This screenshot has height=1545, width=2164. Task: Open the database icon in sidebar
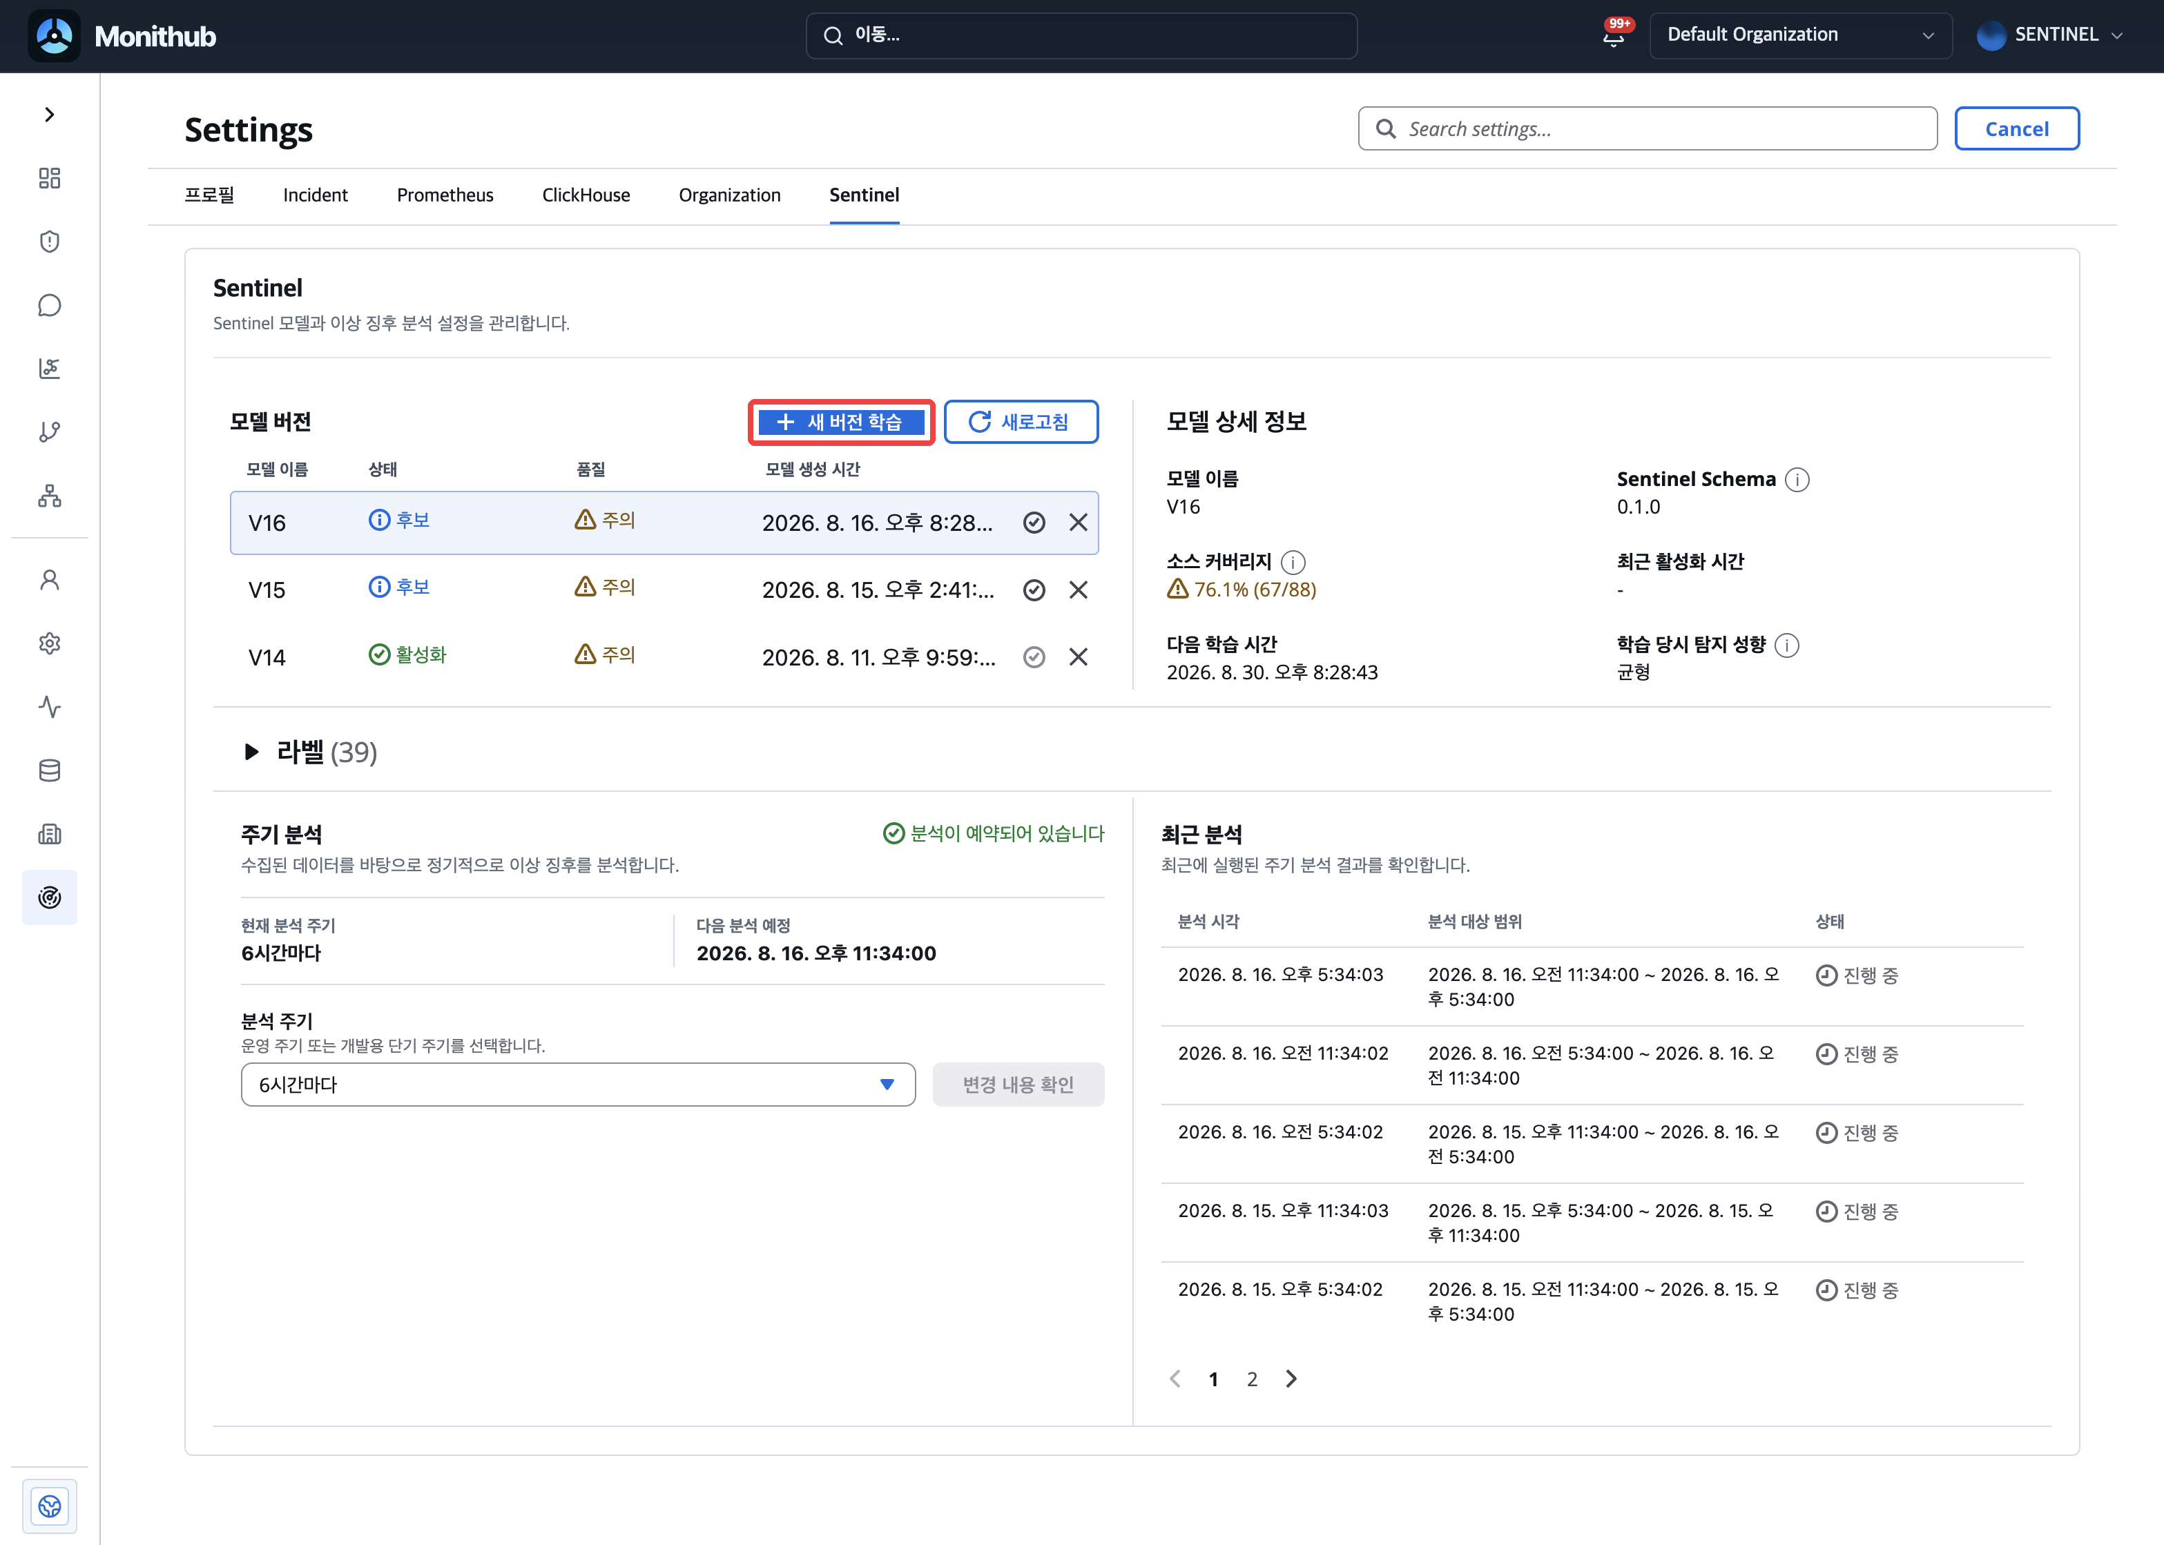click(50, 770)
